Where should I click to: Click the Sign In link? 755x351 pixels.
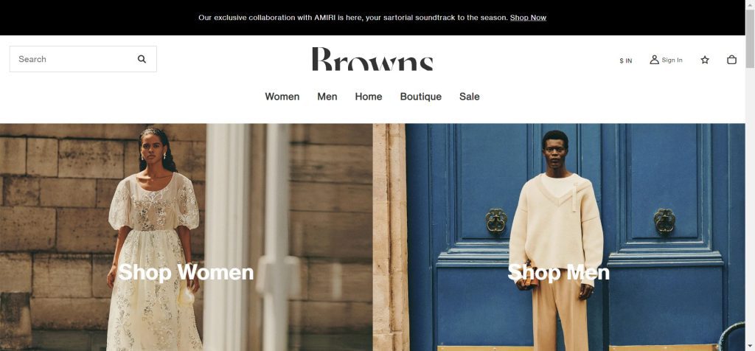tap(672, 60)
